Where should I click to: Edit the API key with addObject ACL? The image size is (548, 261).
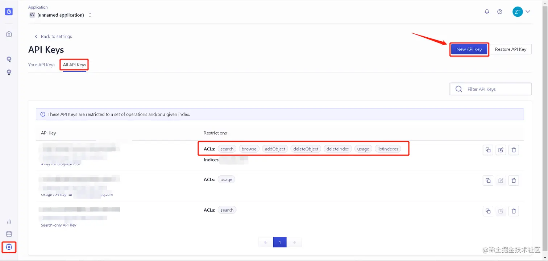tap(501, 150)
